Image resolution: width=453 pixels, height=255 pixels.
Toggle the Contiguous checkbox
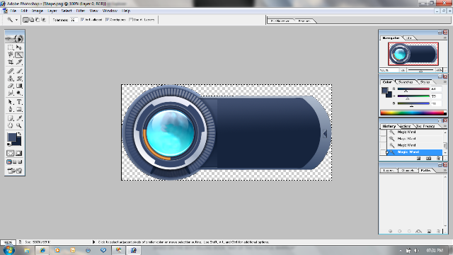[107, 20]
